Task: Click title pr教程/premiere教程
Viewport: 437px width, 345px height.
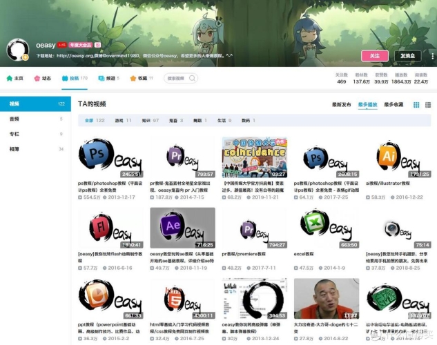Action: tap(244, 254)
